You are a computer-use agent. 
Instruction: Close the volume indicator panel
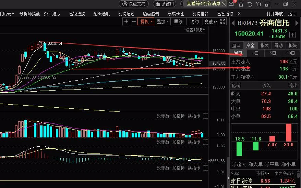pos(205,116)
